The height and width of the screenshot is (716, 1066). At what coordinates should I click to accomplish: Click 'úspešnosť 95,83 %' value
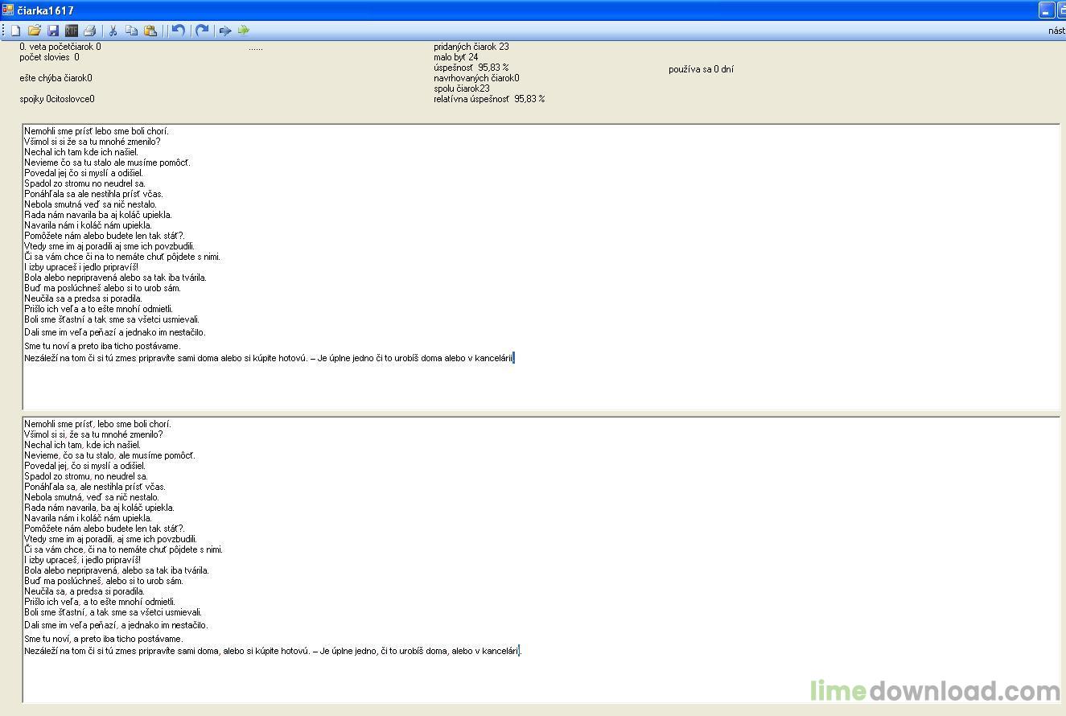[x=471, y=68]
